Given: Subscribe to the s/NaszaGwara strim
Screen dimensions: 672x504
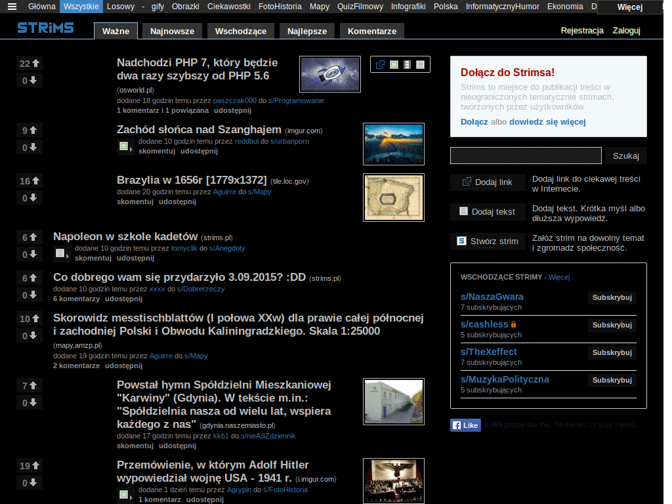Looking at the screenshot, I should point(612,298).
